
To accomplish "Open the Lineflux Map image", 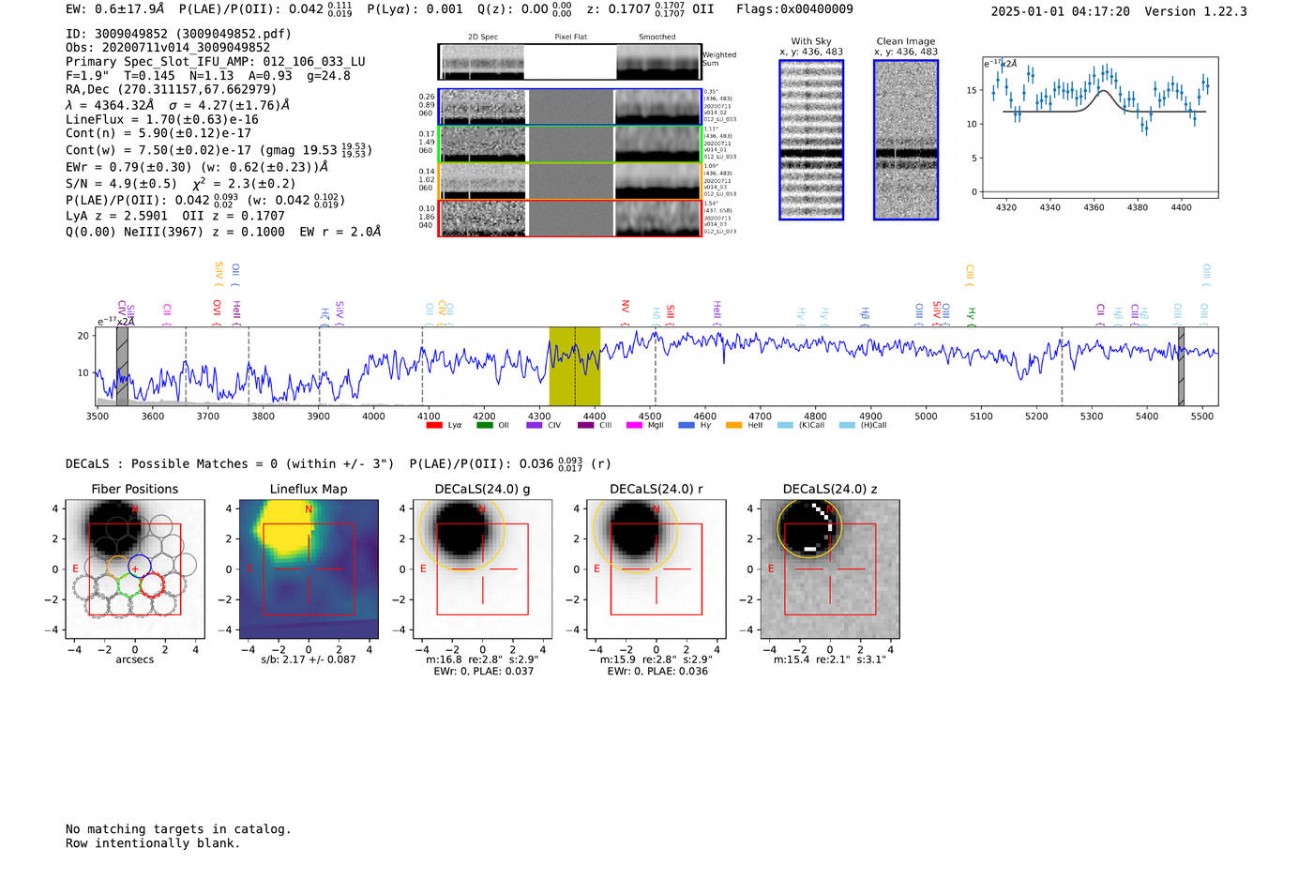I will pyautogui.click(x=309, y=569).
